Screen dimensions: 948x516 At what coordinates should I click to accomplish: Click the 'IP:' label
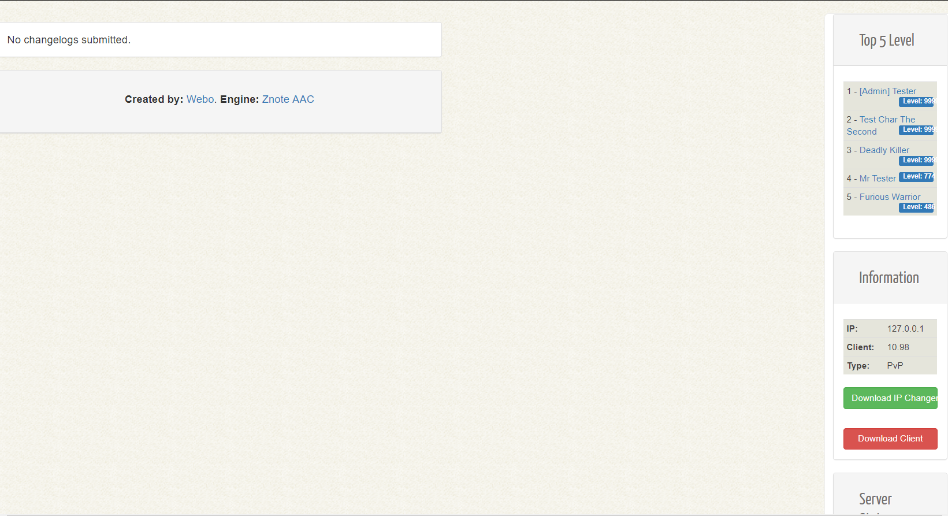[852, 329]
